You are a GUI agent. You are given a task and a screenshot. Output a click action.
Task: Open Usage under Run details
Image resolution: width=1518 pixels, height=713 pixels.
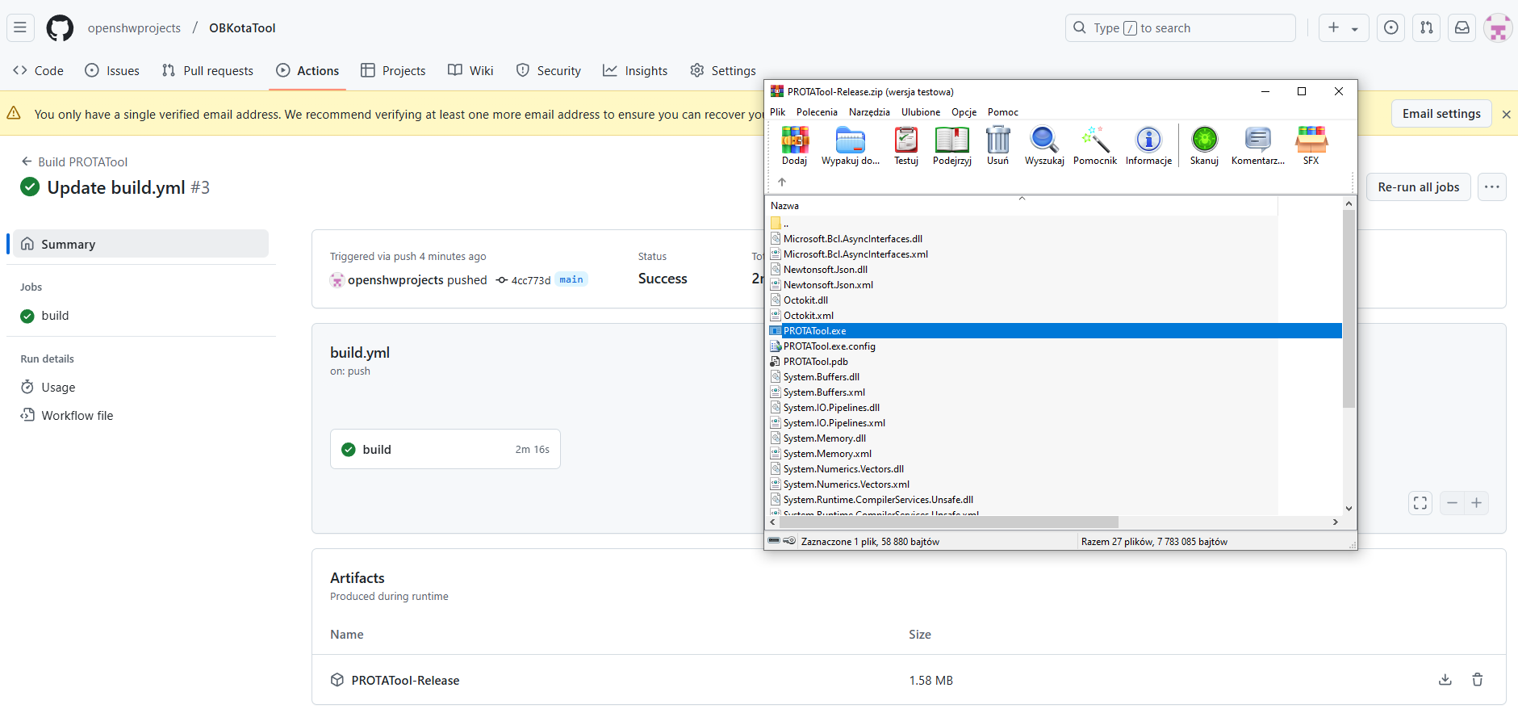(x=140, y=388)
